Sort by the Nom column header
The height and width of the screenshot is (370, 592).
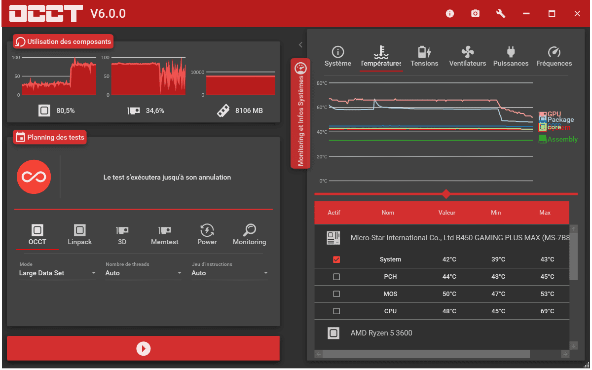click(388, 213)
